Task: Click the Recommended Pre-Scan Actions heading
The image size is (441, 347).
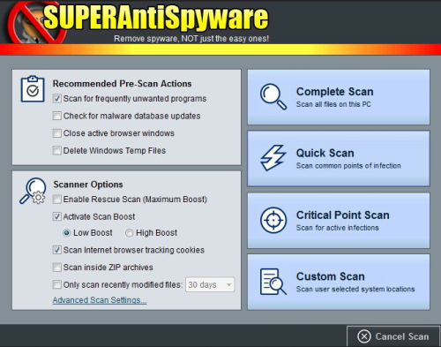Action: [x=122, y=84]
